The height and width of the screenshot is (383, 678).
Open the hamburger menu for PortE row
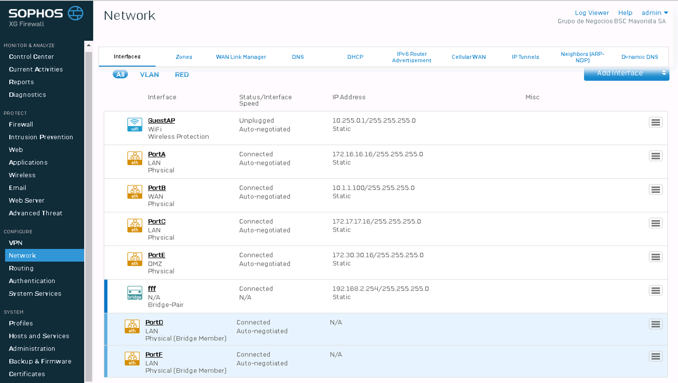coord(656,257)
